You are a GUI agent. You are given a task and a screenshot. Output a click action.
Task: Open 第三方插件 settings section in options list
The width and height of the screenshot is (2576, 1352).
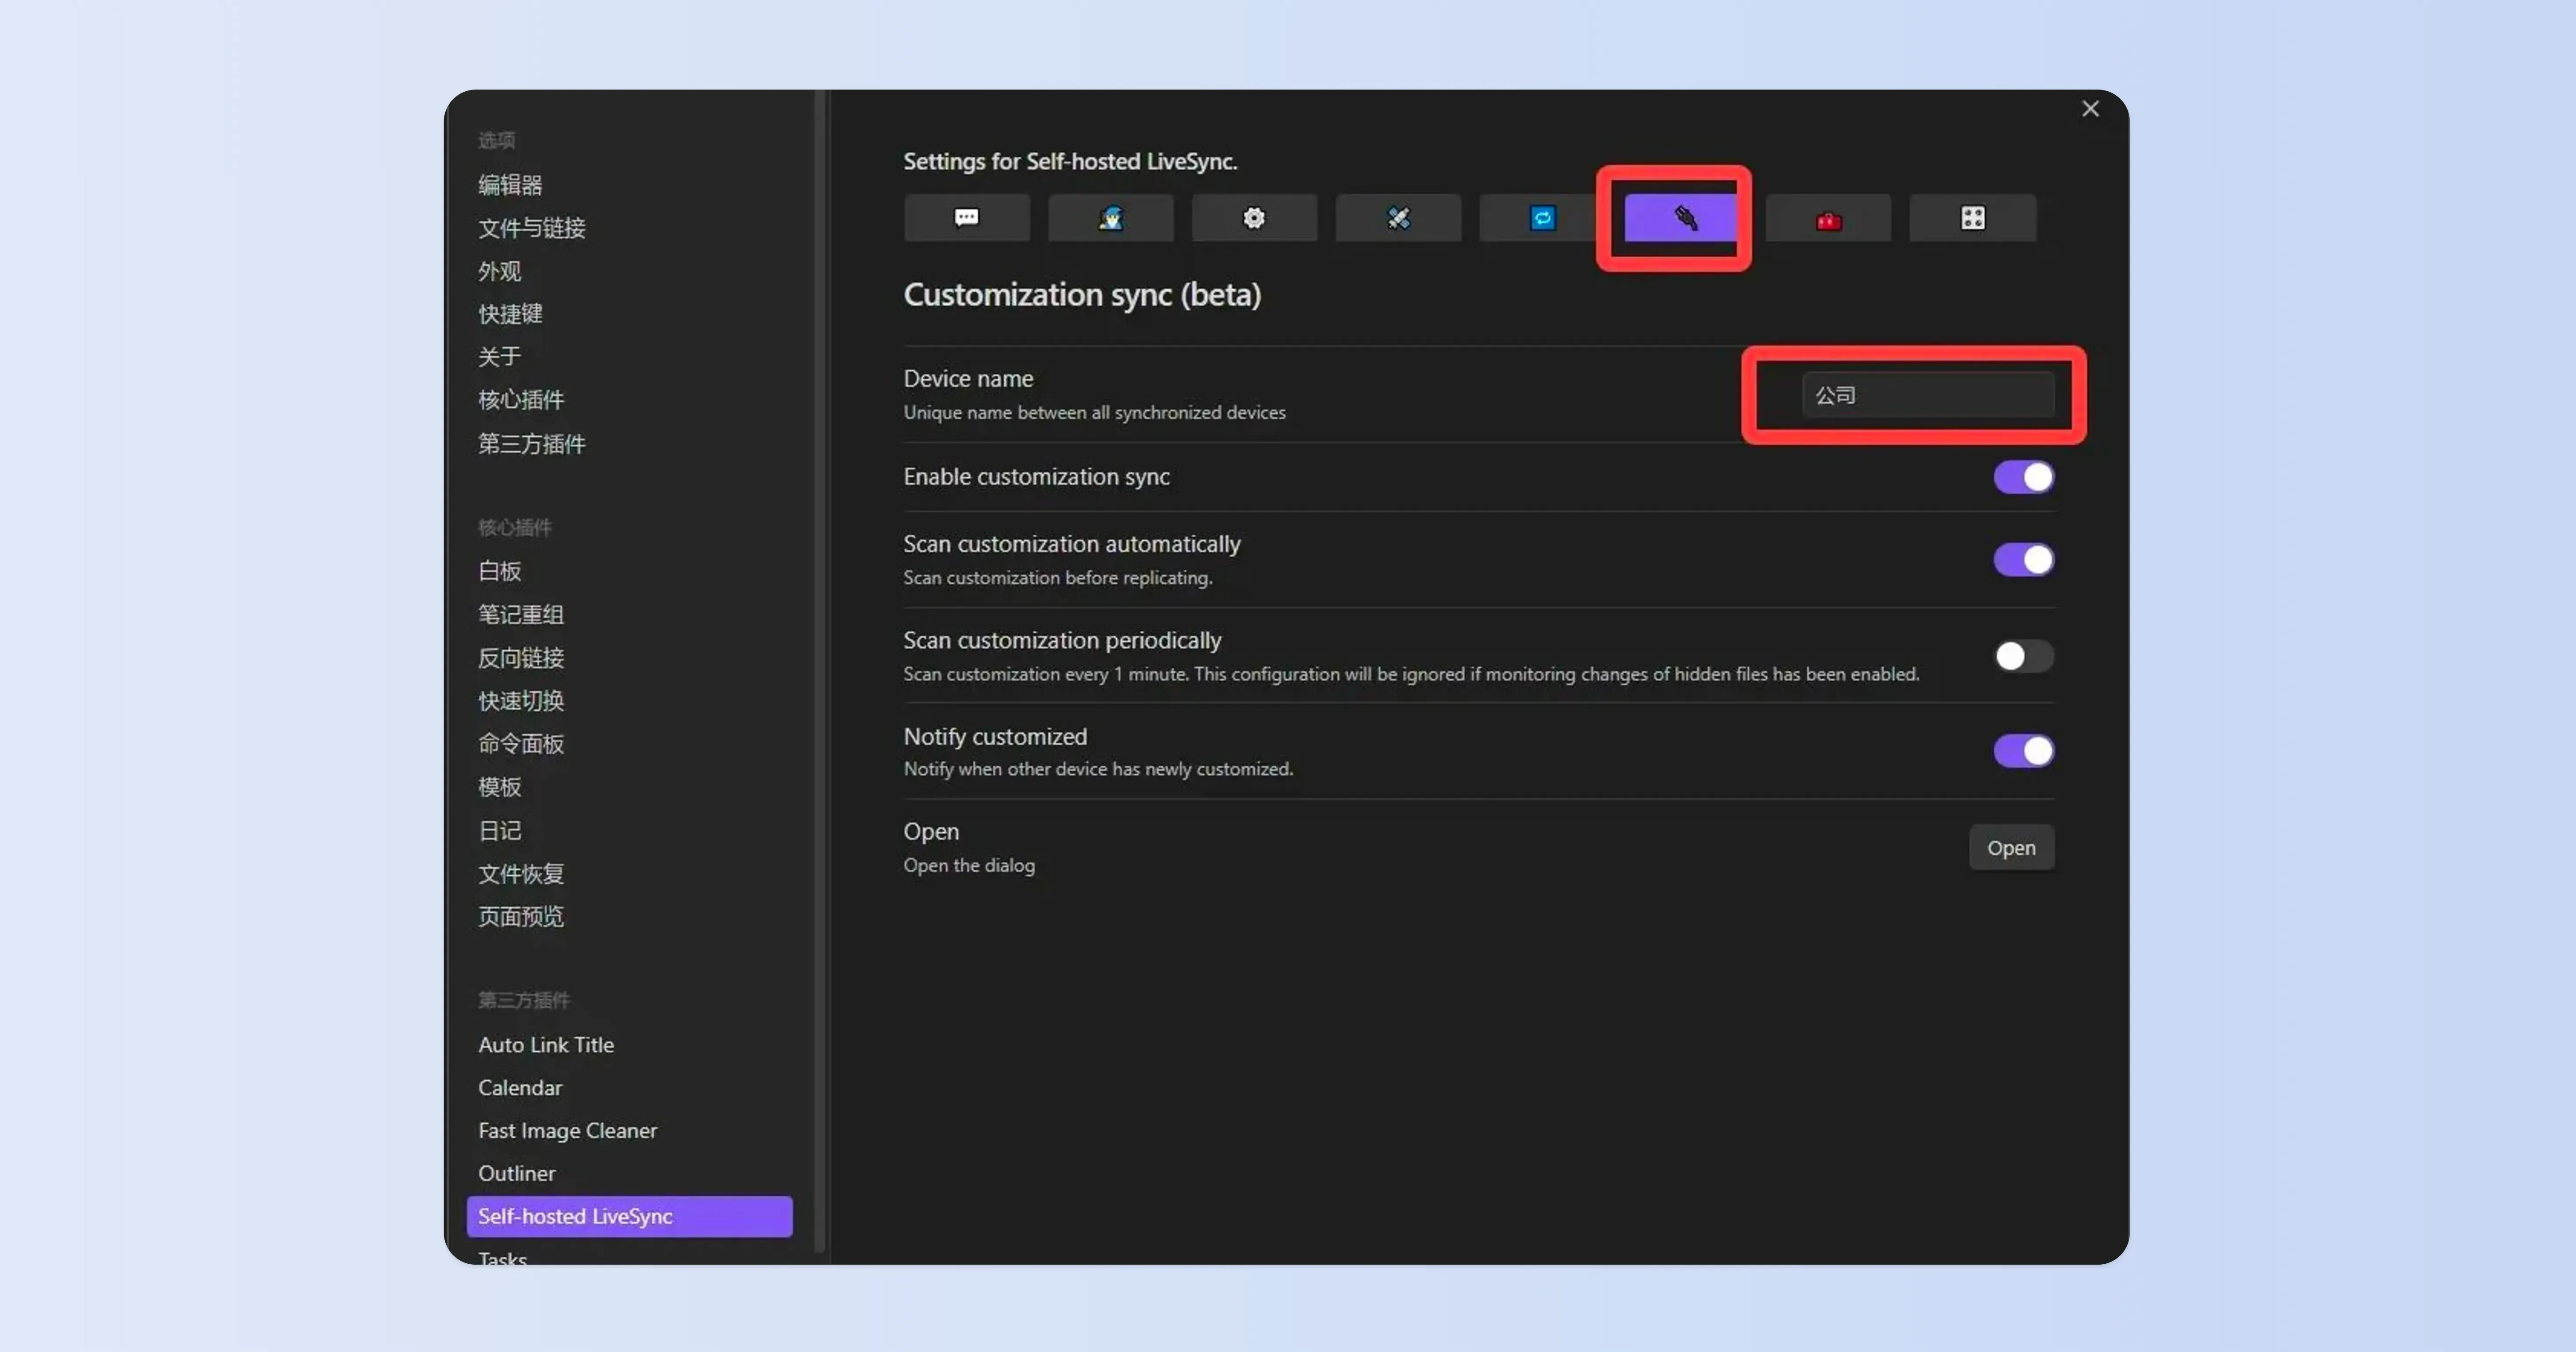531,444
